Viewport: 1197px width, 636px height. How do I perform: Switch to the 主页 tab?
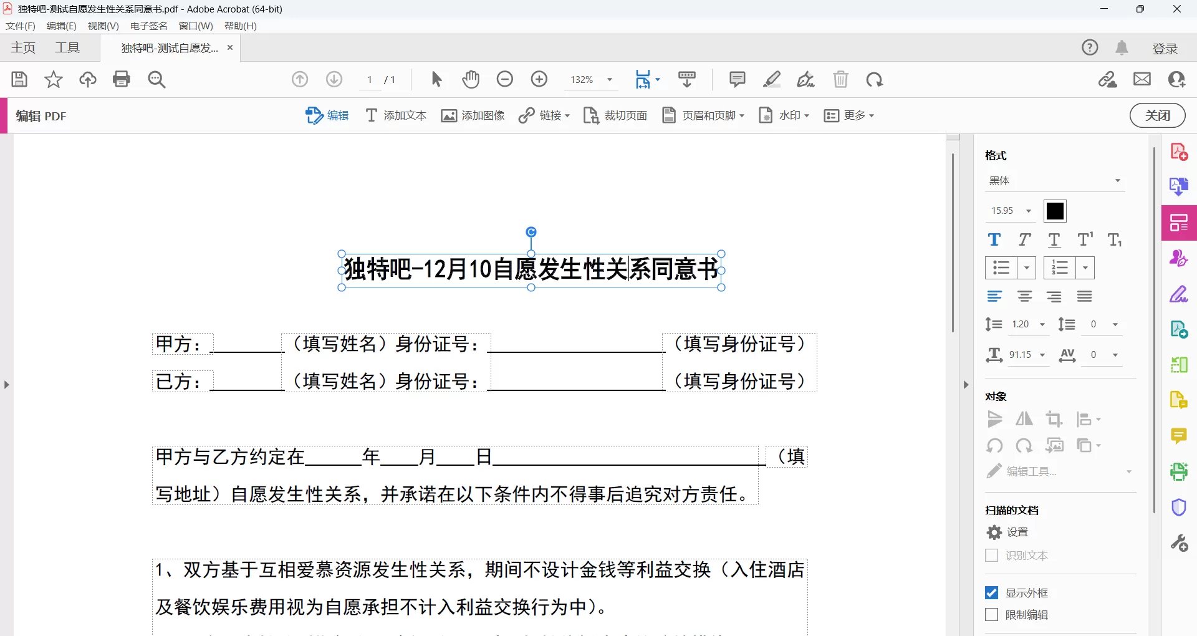(x=22, y=47)
